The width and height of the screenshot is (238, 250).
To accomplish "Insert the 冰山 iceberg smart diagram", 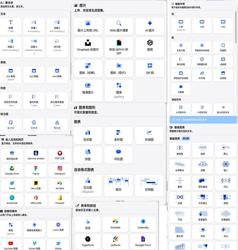I will [226, 232].
